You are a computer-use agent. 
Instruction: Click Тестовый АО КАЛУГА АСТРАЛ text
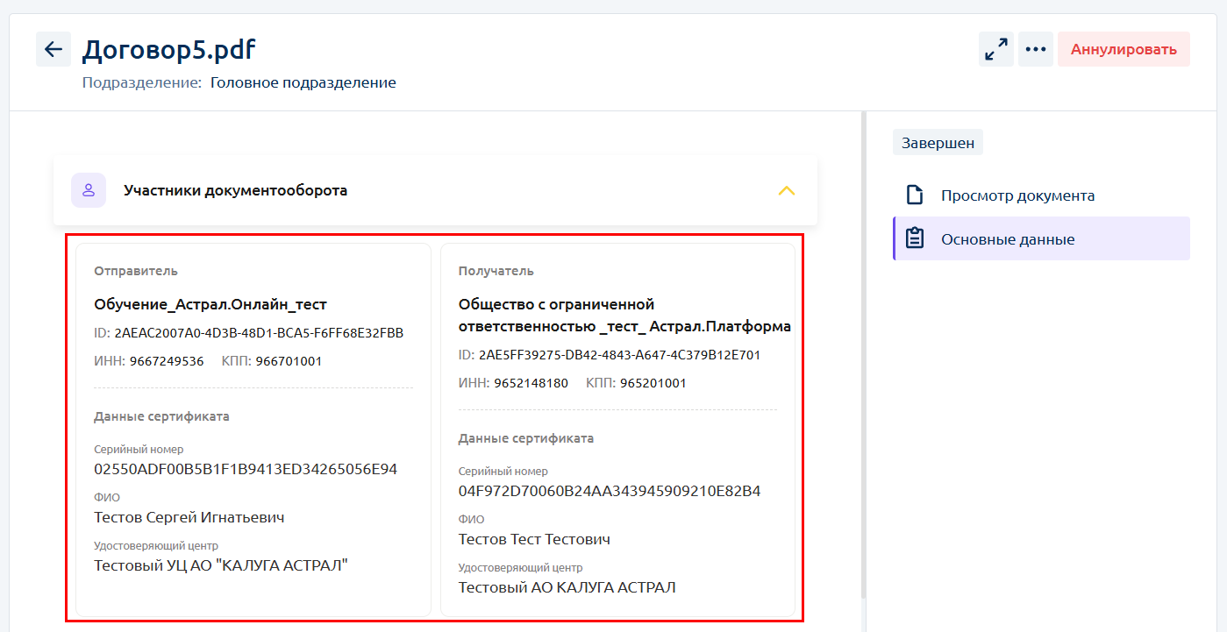[567, 587]
